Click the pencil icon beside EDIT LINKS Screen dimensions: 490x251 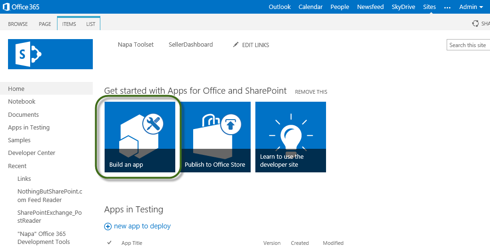(x=236, y=45)
